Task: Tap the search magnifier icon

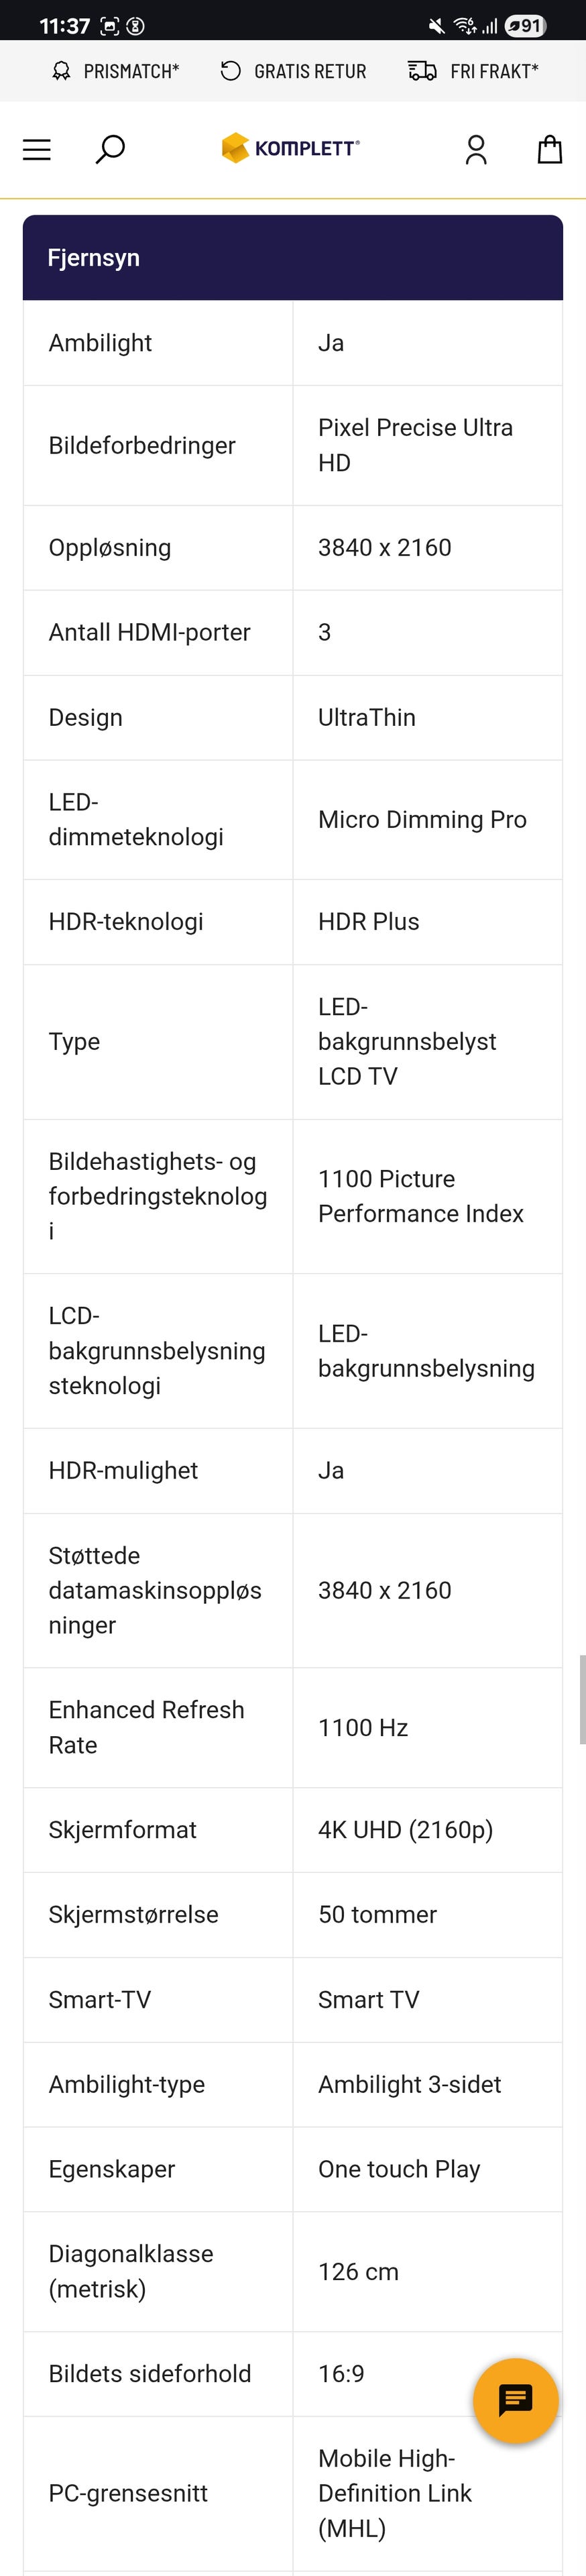Action: 110,150
